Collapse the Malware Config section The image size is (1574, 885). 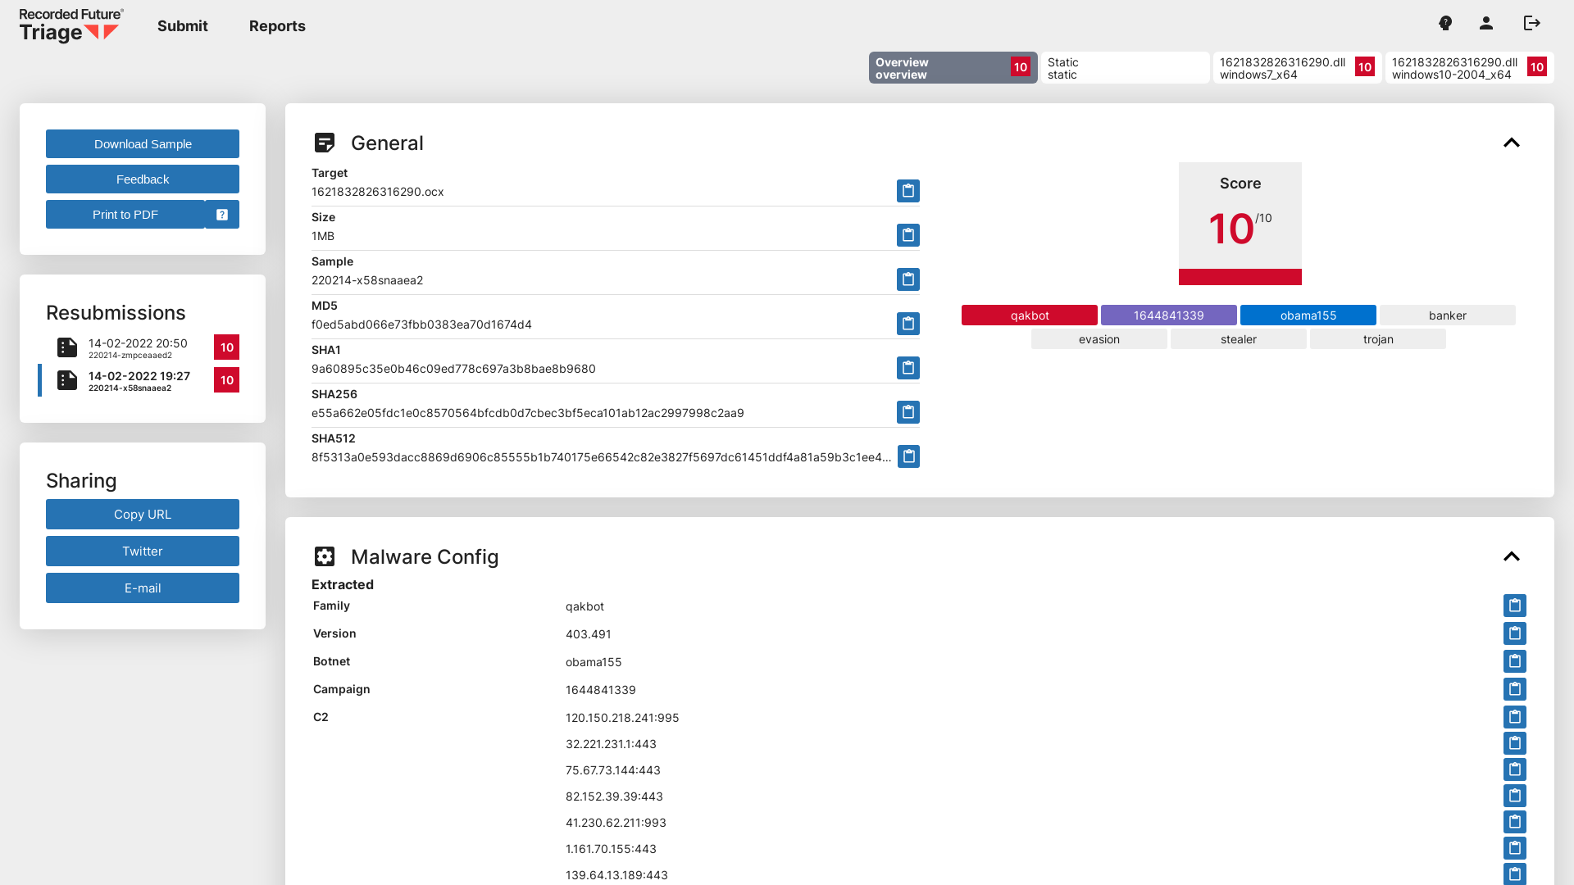pos(1512,556)
